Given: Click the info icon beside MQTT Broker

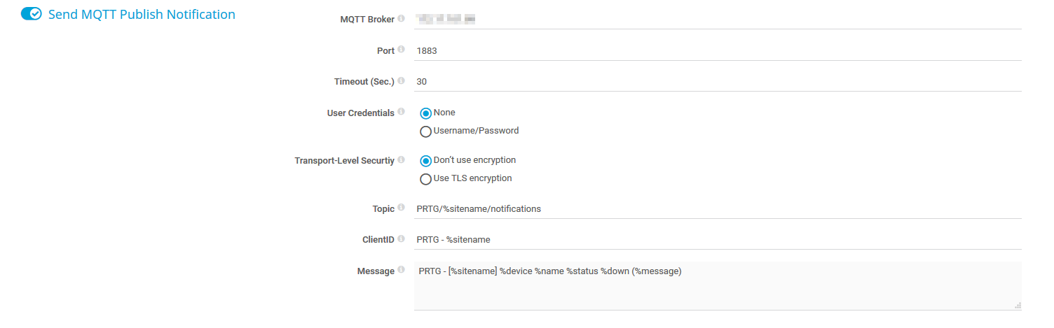Looking at the screenshot, I should (401, 19).
